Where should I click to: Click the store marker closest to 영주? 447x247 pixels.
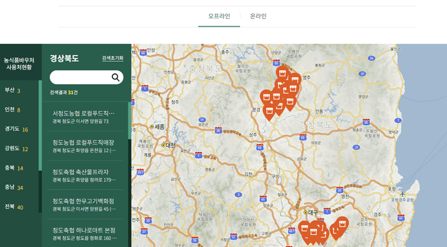(x=295, y=80)
